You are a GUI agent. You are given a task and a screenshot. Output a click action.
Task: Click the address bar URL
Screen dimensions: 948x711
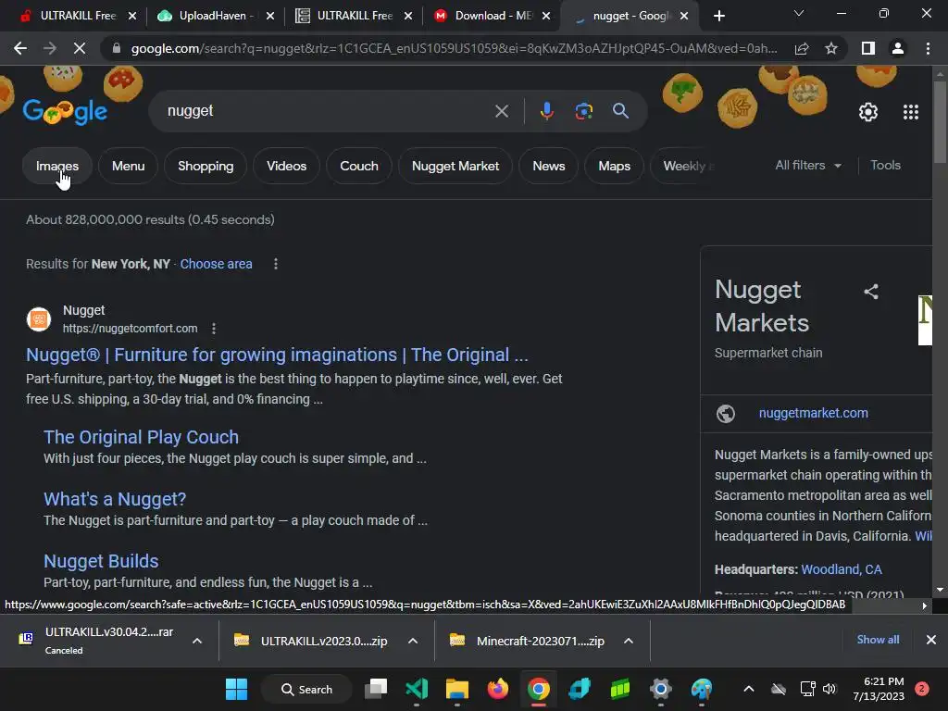click(x=454, y=48)
